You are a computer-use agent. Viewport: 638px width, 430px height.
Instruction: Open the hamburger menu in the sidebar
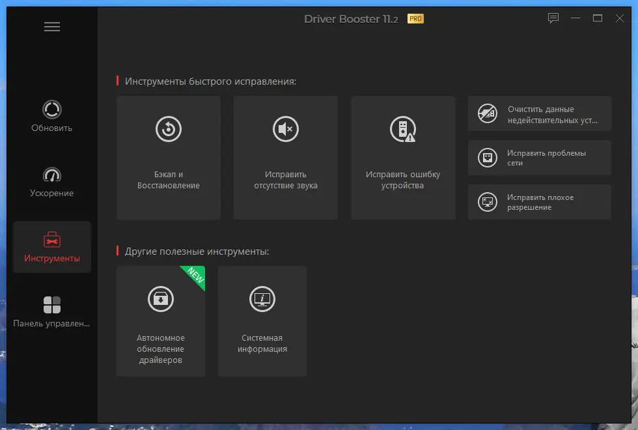click(x=52, y=27)
